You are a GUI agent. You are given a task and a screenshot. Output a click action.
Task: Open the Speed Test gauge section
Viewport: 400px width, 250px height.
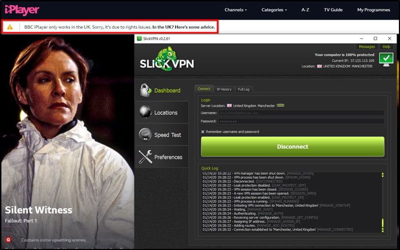click(162, 134)
